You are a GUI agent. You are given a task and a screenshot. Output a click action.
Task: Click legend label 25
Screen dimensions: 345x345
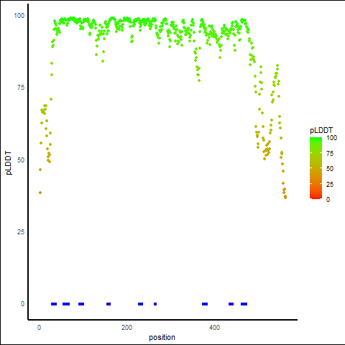click(x=330, y=184)
